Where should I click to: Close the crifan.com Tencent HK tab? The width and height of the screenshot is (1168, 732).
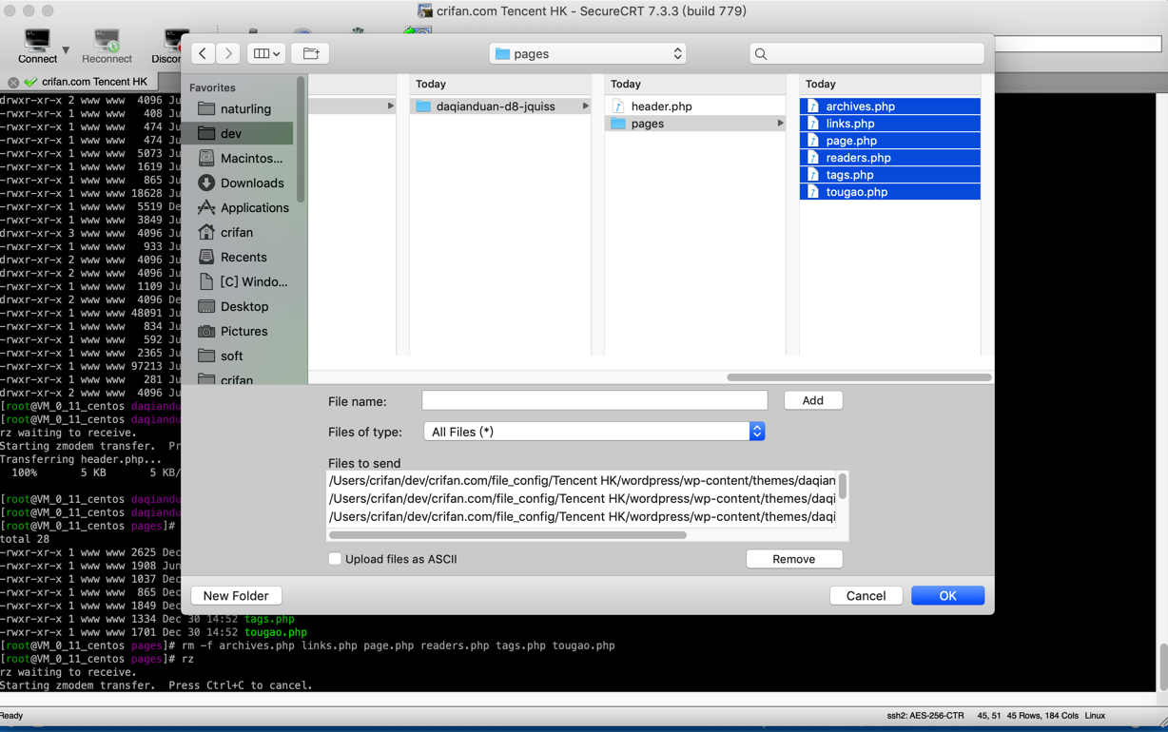tap(13, 82)
